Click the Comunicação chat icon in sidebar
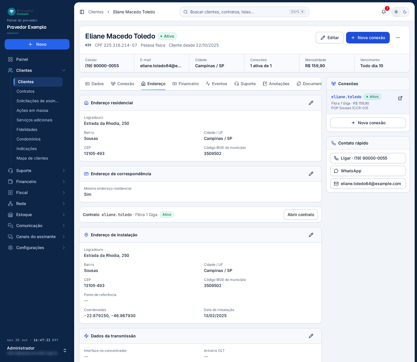The height and width of the screenshot is (362, 417). point(10,226)
